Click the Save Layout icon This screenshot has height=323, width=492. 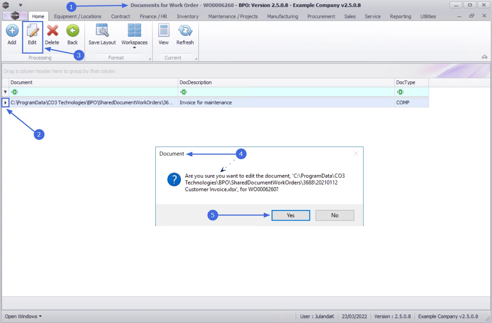(102, 31)
